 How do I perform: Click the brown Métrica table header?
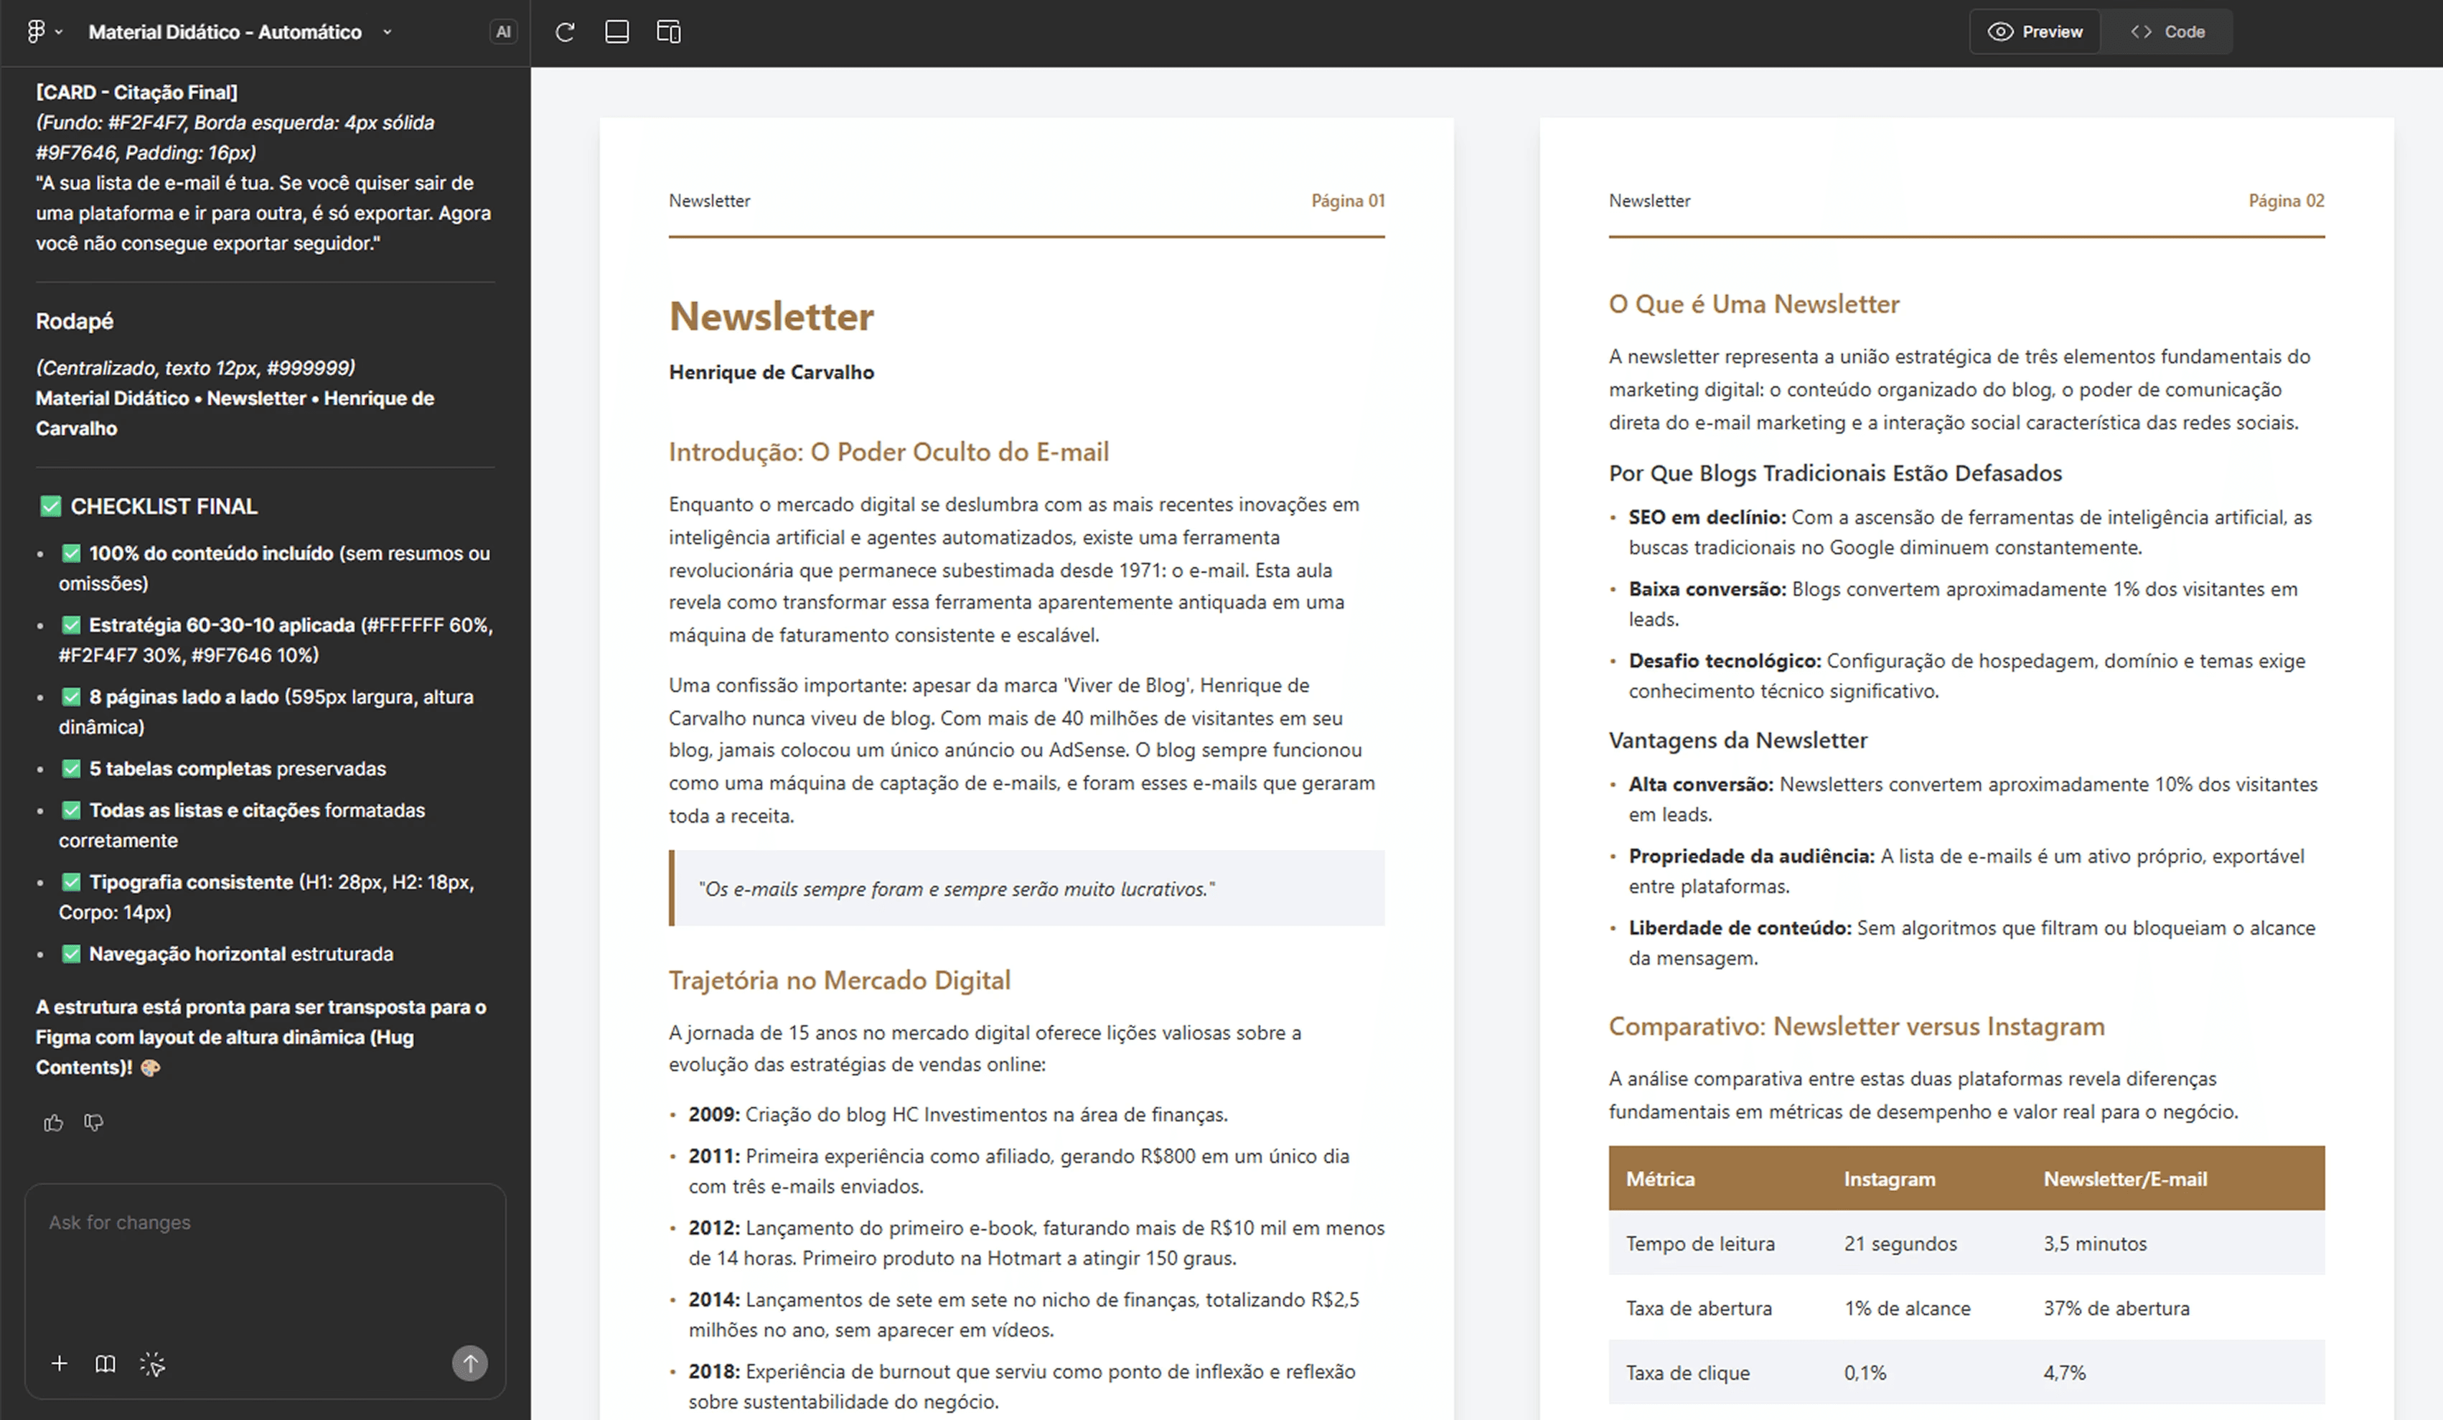[x=1660, y=1179]
